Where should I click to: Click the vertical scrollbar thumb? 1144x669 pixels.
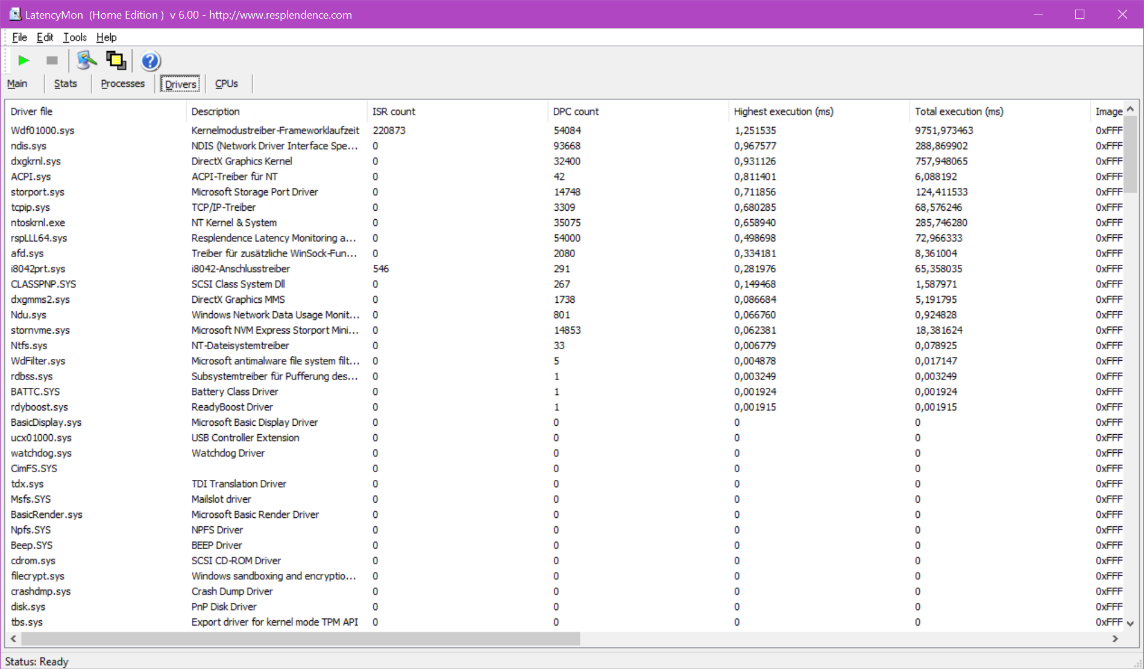(x=1131, y=155)
